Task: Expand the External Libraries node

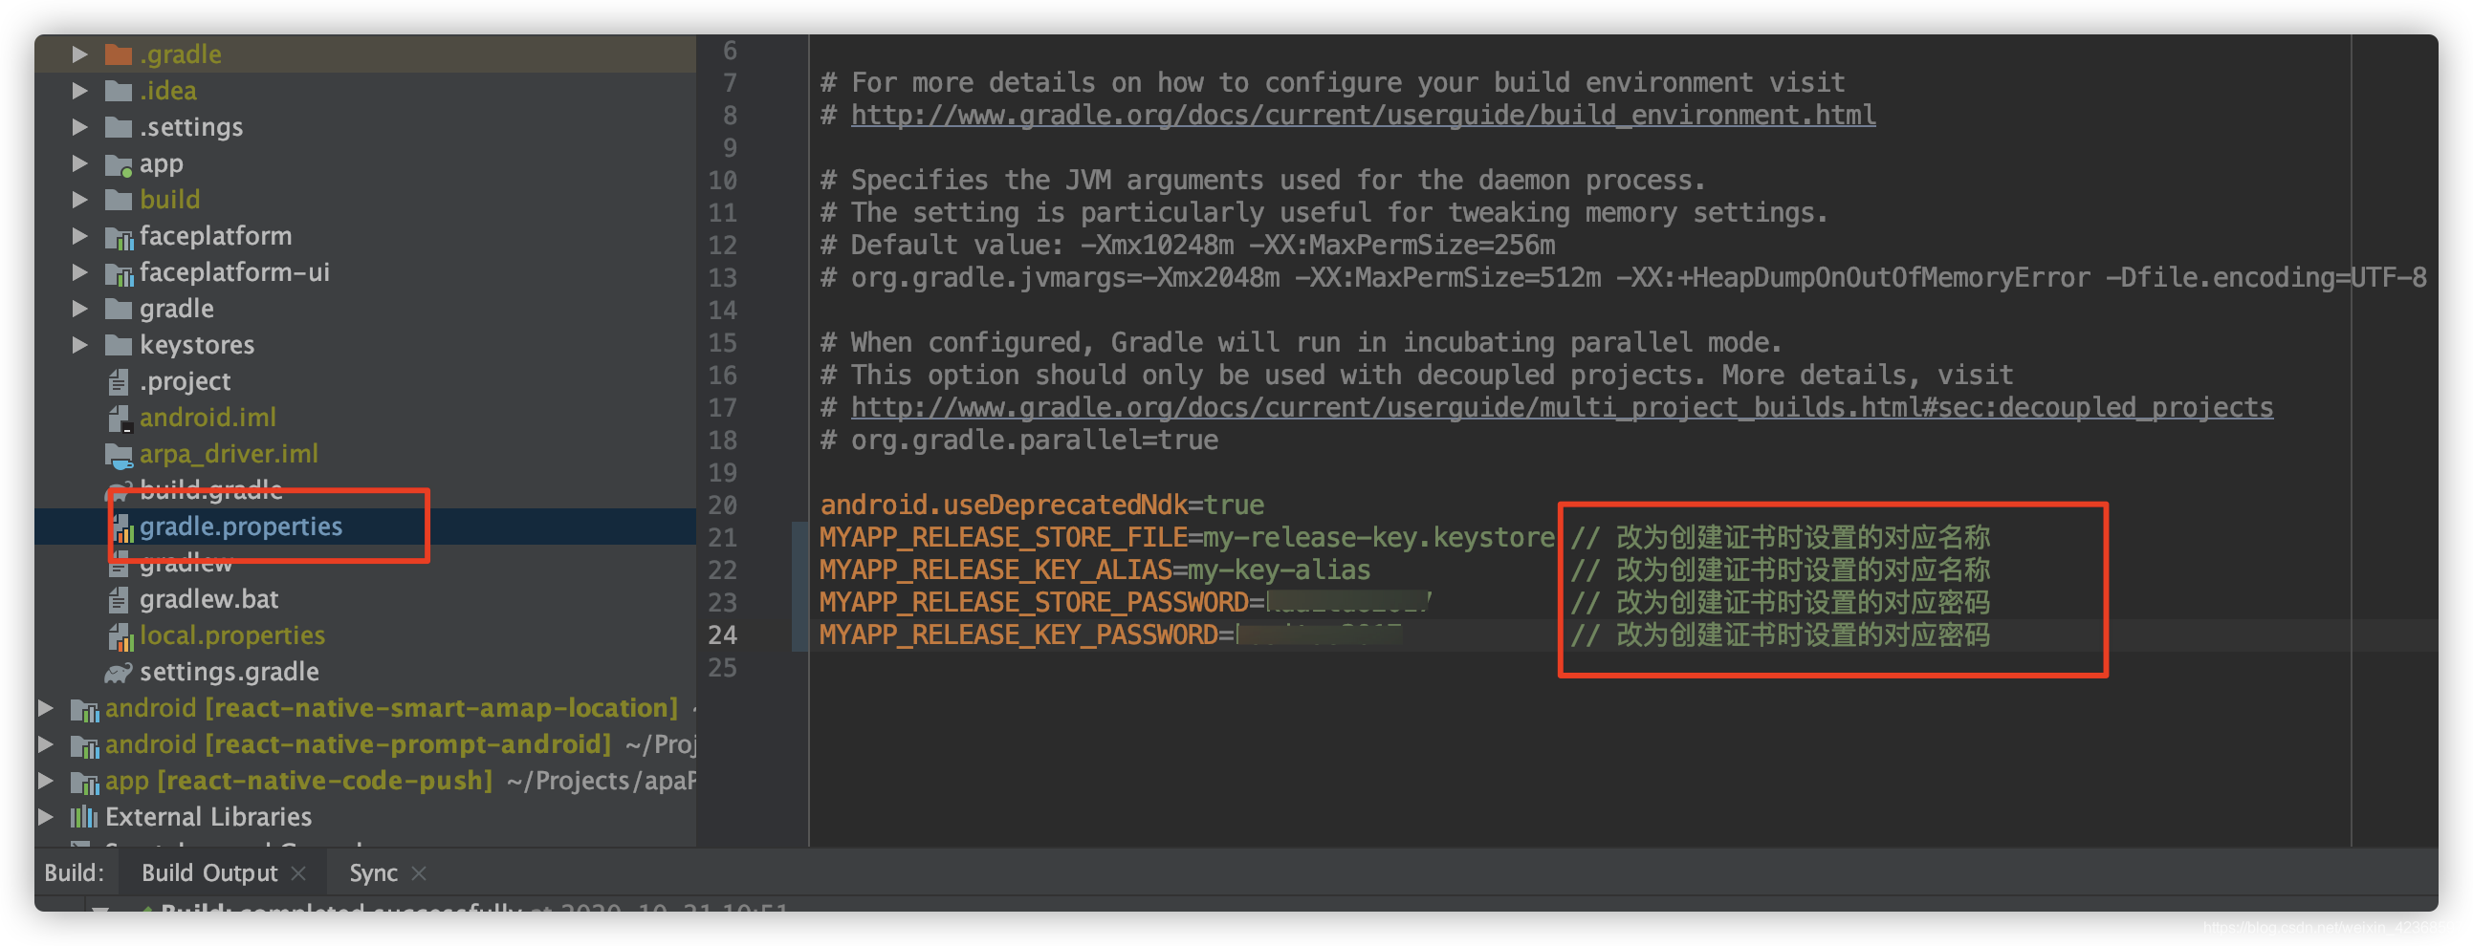Action: (x=45, y=817)
